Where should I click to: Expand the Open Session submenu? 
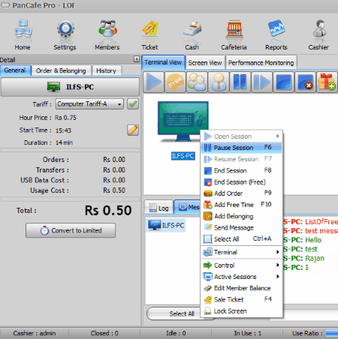coord(242,136)
